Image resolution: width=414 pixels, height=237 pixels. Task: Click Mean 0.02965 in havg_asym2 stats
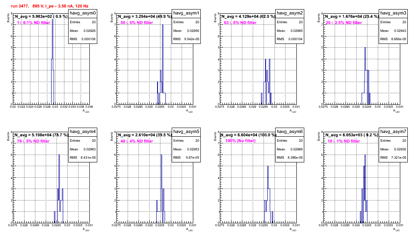(x=290, y=31)
